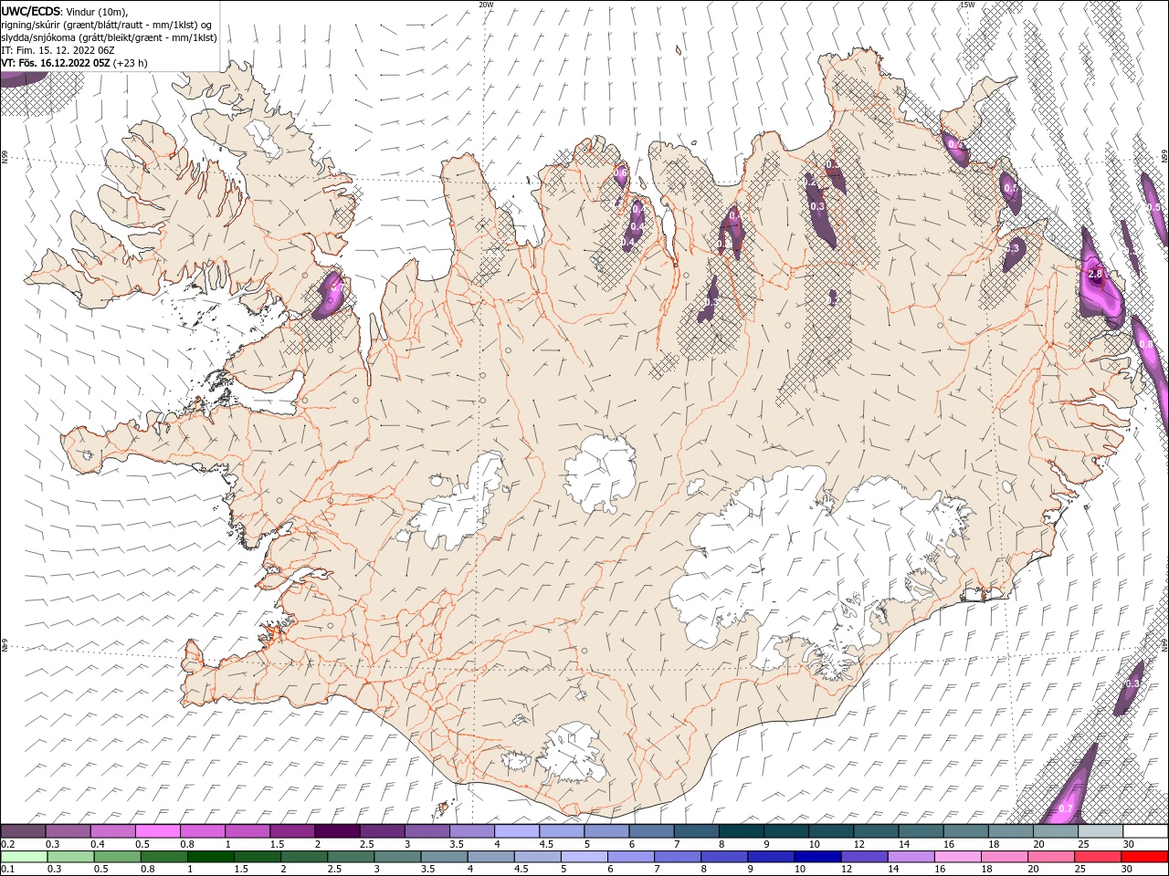
Task: Pick the 4 light lavender sleet/snow swatch
Action: [x=516, y=831]
